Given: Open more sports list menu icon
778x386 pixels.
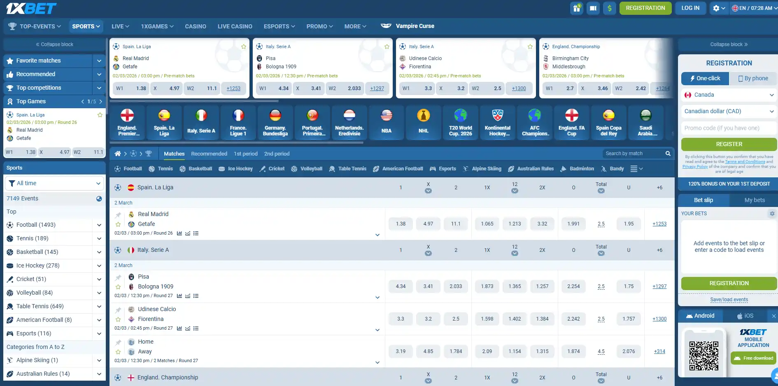Looking at the screenshot, I should 636,169.
